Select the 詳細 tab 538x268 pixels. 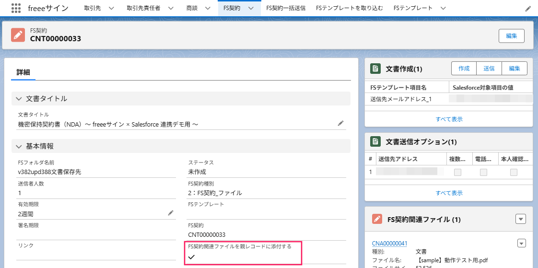tap(23, 72)
